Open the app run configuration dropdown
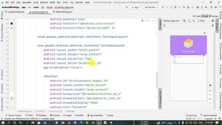222x125 pixels. (x=136, y=7)
